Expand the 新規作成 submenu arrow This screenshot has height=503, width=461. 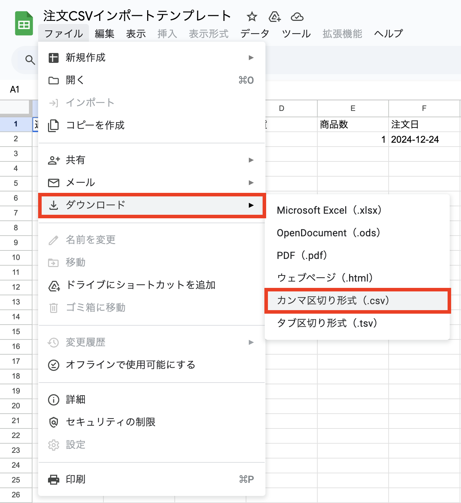click(x=251, y=58)
